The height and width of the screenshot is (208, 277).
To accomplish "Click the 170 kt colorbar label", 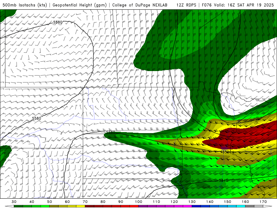I will [x=263, y=202].
